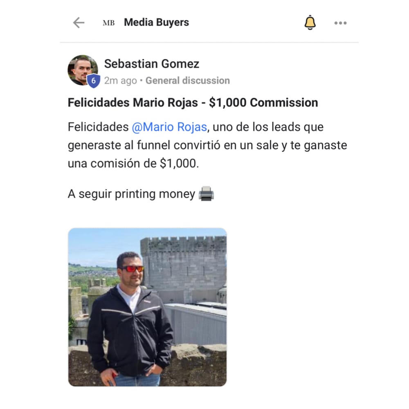This screenshot has height=409, width=409.
Task: Click the 2m ago timestamp
Action: 121,81
